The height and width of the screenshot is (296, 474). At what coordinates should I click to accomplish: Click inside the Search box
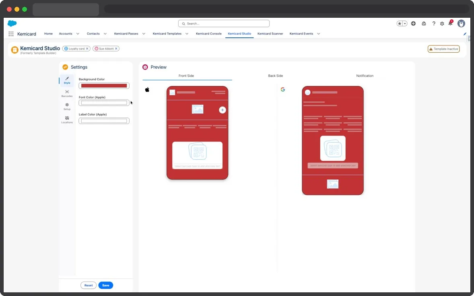[x=224, y=24]
